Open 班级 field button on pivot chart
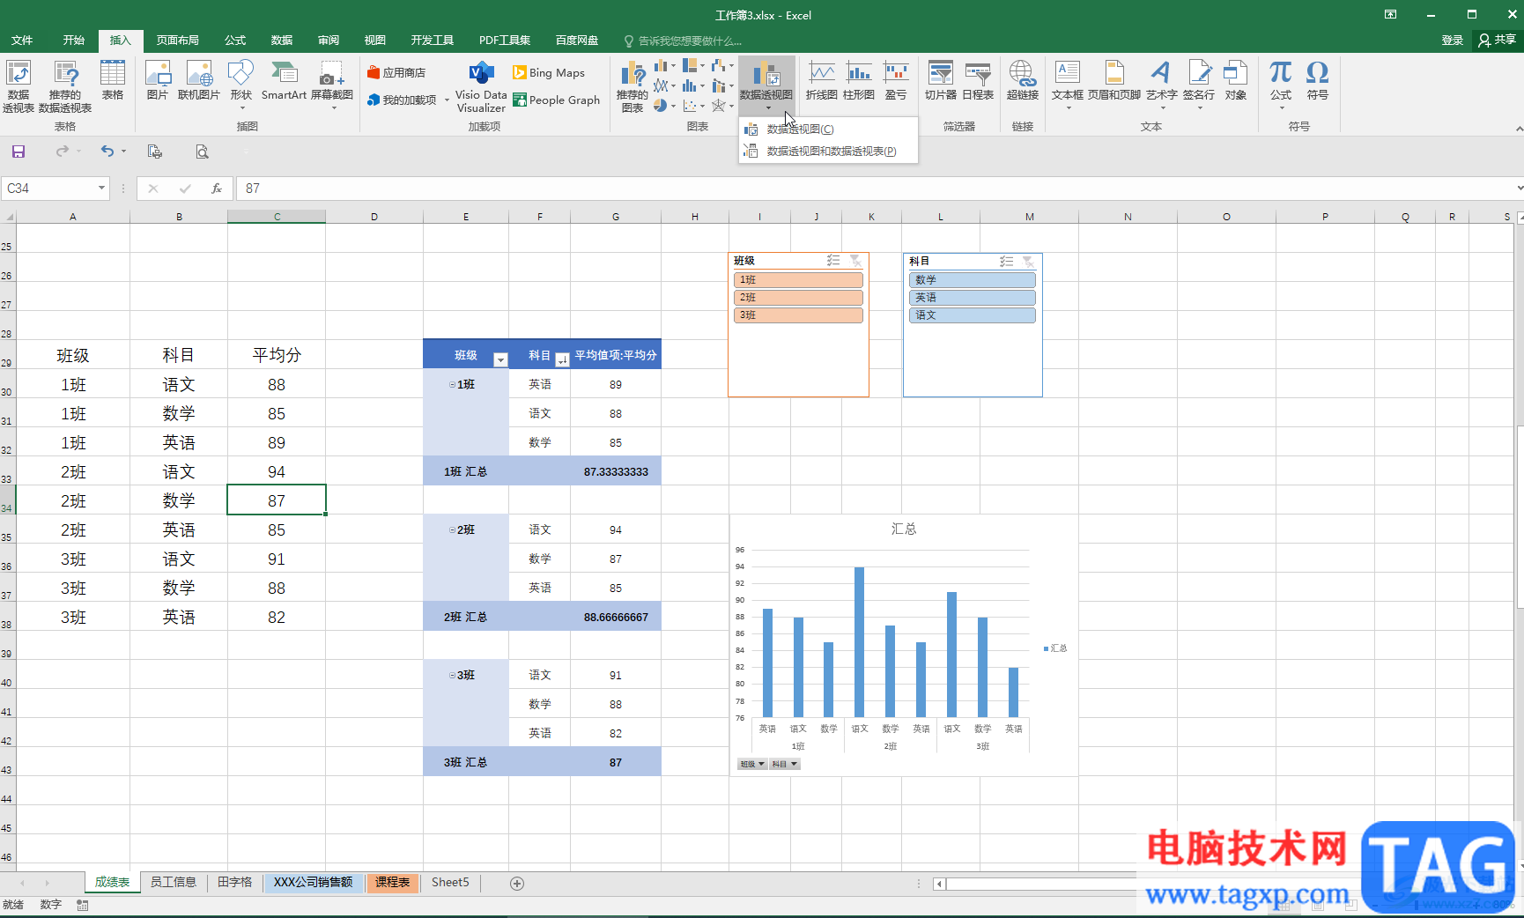Image resolution: width=1524 pixels, height=918 pixels. click(752, 765)
